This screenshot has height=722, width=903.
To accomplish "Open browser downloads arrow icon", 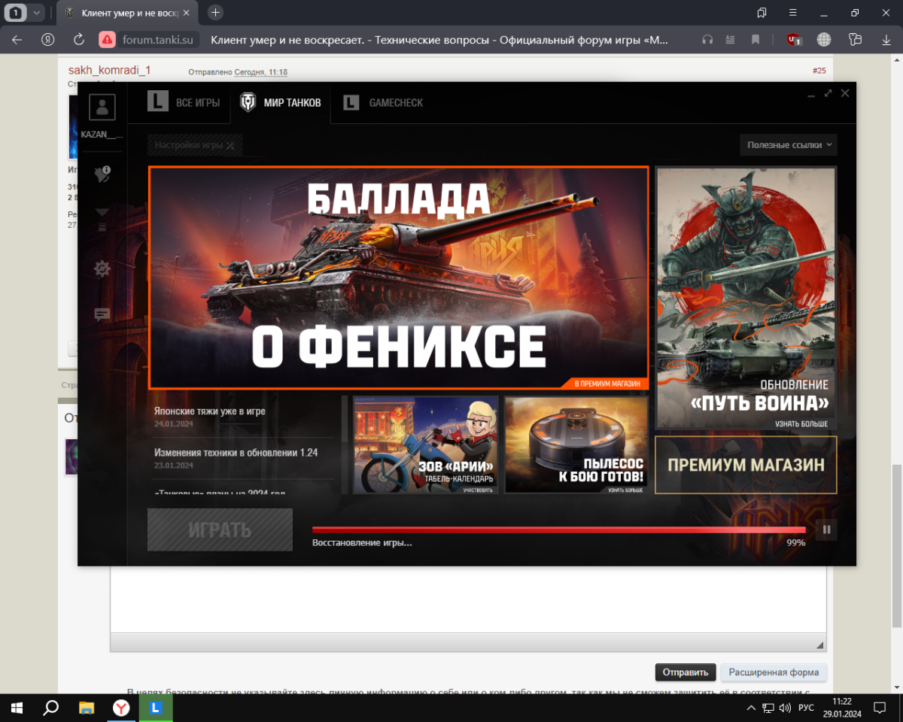I will [885, 39].
